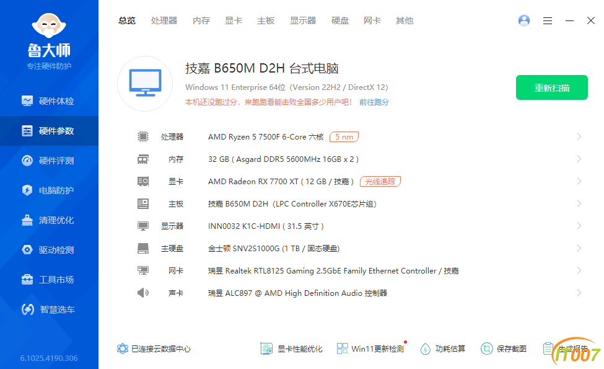
Task: Click 保存截图 to save screenshot
Action: coord(504,349)
